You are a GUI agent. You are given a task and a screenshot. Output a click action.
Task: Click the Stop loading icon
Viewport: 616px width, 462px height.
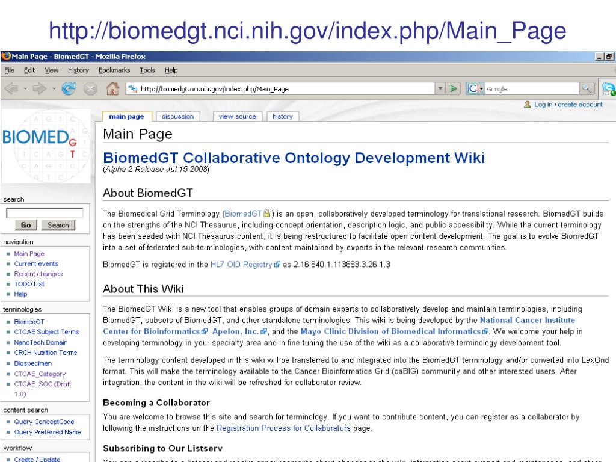pyautogui.click(x=91, y=89)
